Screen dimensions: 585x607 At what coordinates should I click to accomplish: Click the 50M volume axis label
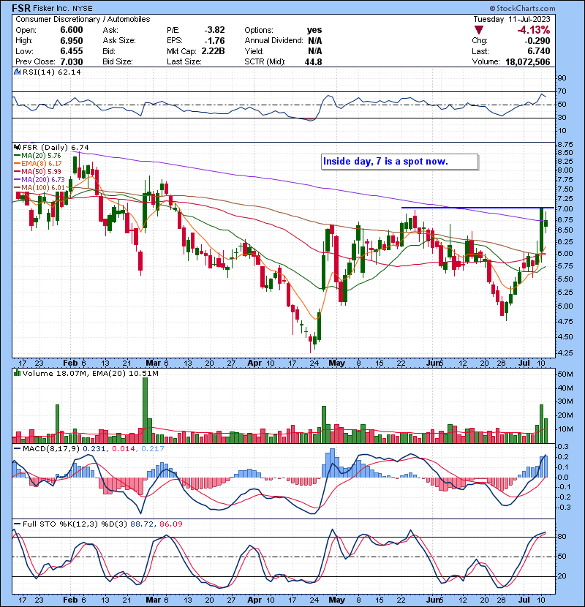point(565,374)
